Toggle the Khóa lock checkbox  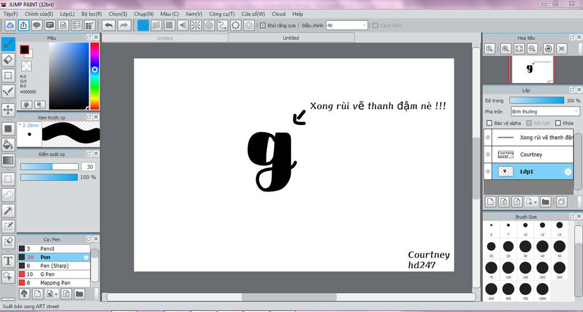(558, 123)
